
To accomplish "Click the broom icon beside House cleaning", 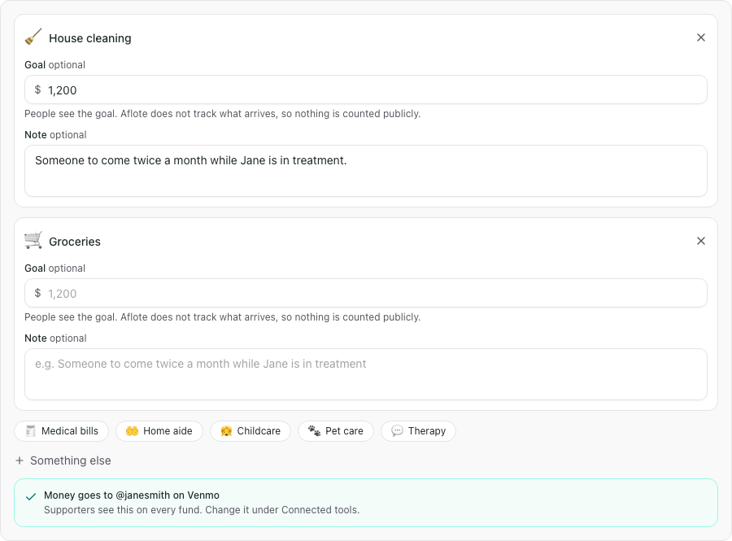I will [33, 37].
